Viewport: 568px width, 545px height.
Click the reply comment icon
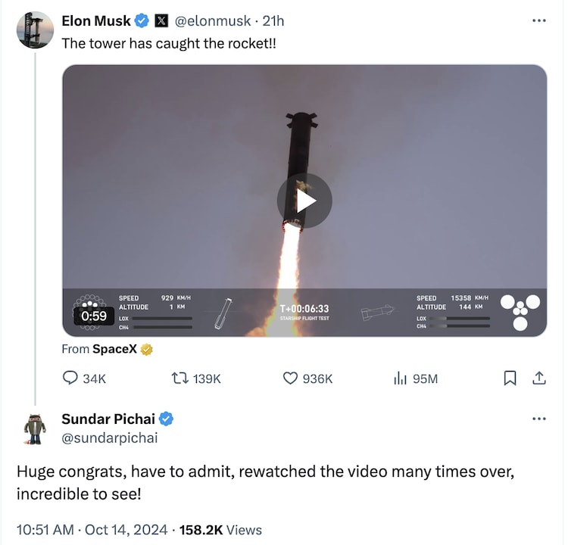70,378
